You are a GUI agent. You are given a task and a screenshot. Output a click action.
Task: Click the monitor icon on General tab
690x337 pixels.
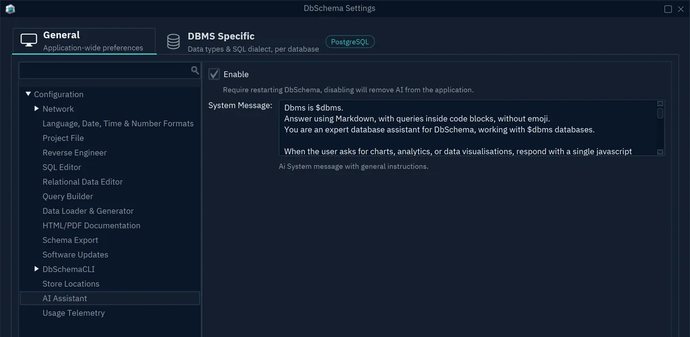pos(29,41)
